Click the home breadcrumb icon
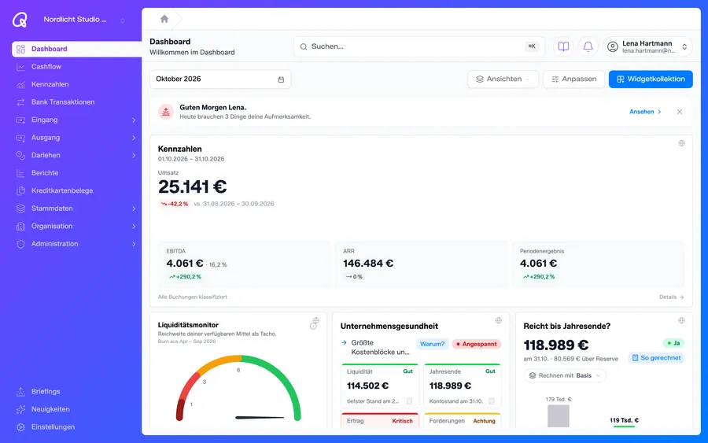 [x=164, y=19]
